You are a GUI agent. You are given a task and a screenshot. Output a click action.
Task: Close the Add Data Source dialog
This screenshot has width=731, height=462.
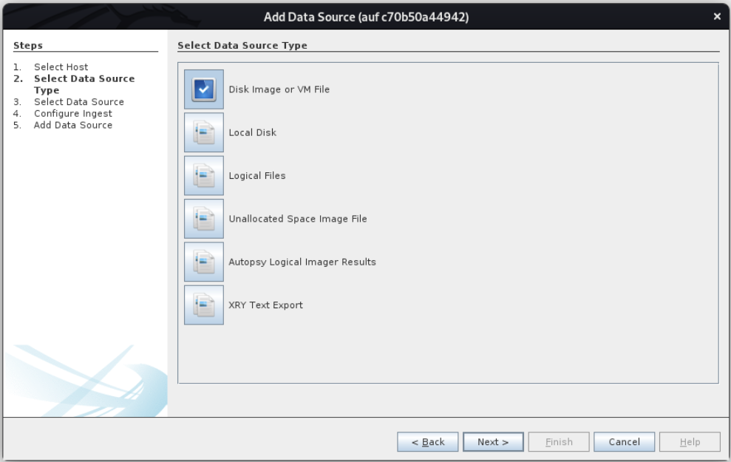click(716, 17)
